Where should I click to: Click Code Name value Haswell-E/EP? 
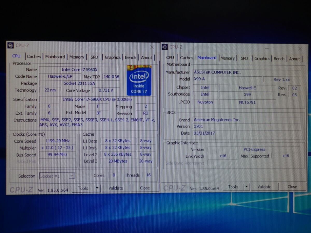[x=60, y=76]
